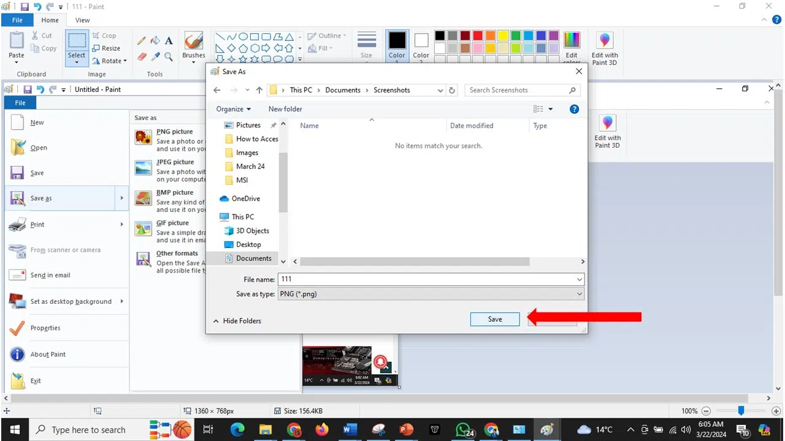Choose the Fill with color bucket tool
Image resolution: width=785 pixels, height=441 pixels.
click(155, 40)
